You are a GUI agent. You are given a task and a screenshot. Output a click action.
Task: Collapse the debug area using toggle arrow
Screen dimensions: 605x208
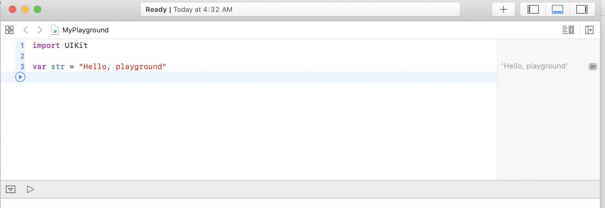(11, 190)
